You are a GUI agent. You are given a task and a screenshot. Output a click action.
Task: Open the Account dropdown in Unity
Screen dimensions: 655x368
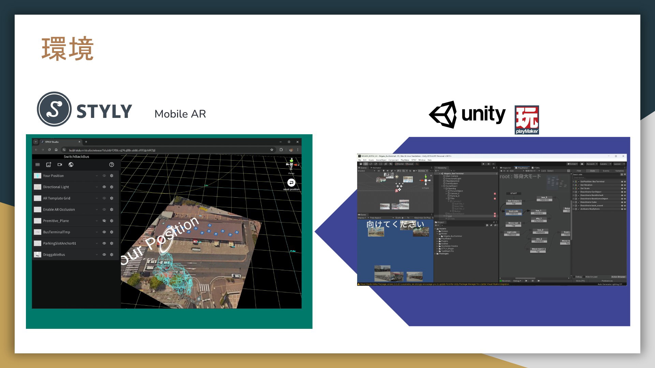[592, 164]
